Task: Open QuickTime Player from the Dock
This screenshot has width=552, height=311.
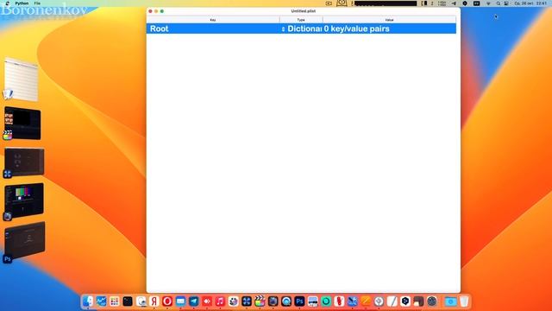Action: pos(286,301)
